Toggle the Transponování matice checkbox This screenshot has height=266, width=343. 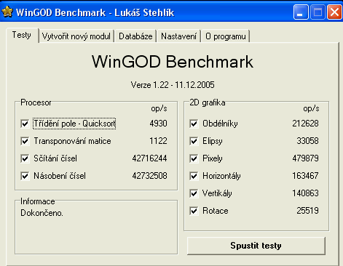coord(25,141)
